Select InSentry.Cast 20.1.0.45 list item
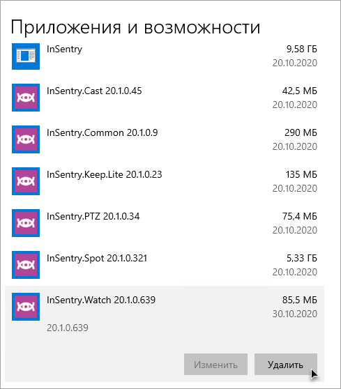 coord(165,98)
